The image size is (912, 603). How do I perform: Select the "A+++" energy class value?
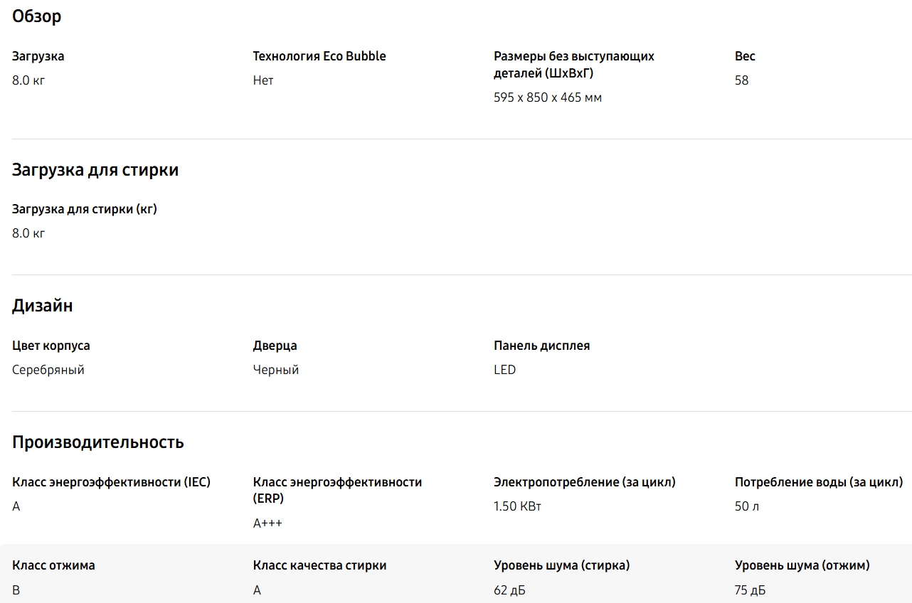pyautogui.click(x=267, y=523)
